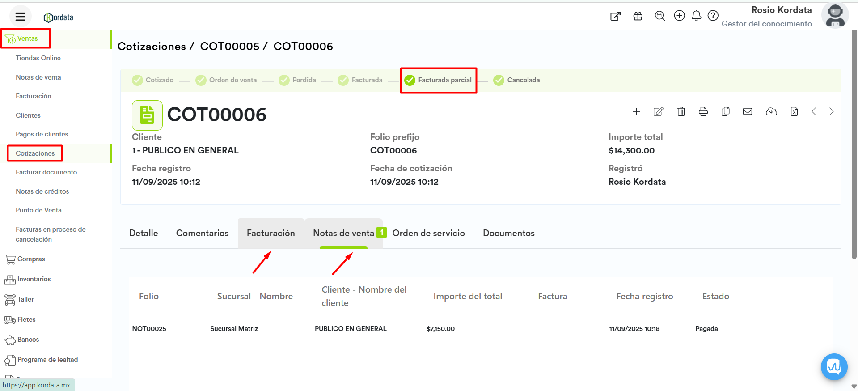
Task: Export the quotation to Excel file icon
Action: pyautogui.click(x=794, y=111)
